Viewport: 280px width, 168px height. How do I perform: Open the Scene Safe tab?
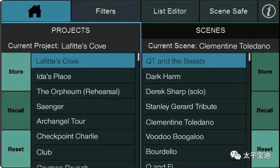click(x=228, y=11)
